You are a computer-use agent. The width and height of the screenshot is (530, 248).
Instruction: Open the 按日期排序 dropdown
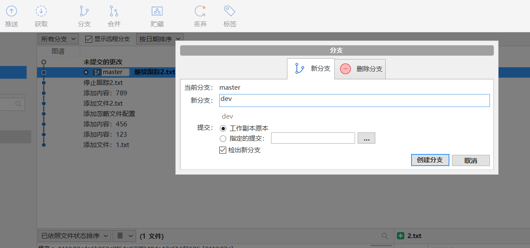point(160,39)
